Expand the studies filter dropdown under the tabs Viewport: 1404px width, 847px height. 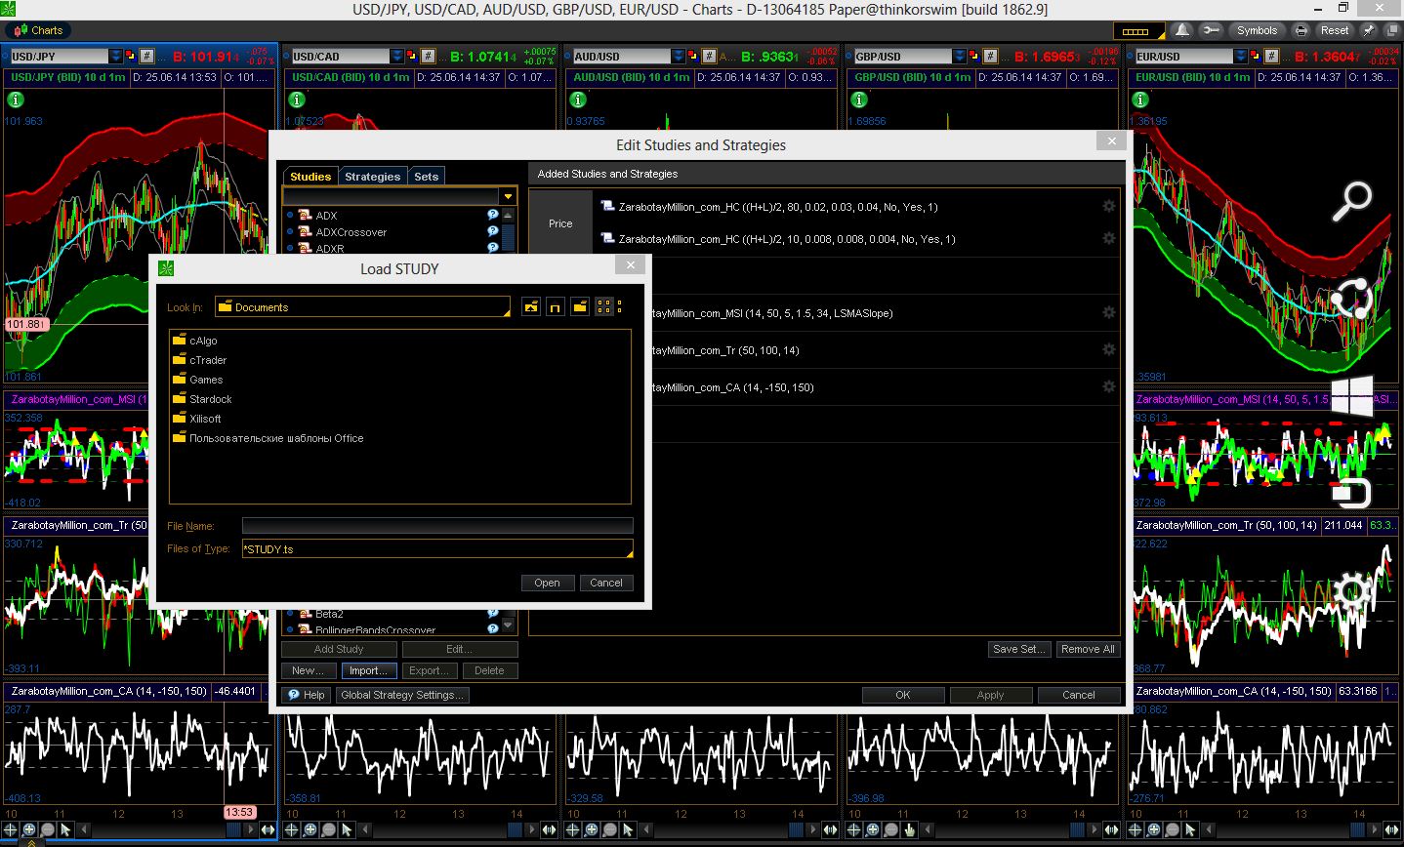[508, 196]
